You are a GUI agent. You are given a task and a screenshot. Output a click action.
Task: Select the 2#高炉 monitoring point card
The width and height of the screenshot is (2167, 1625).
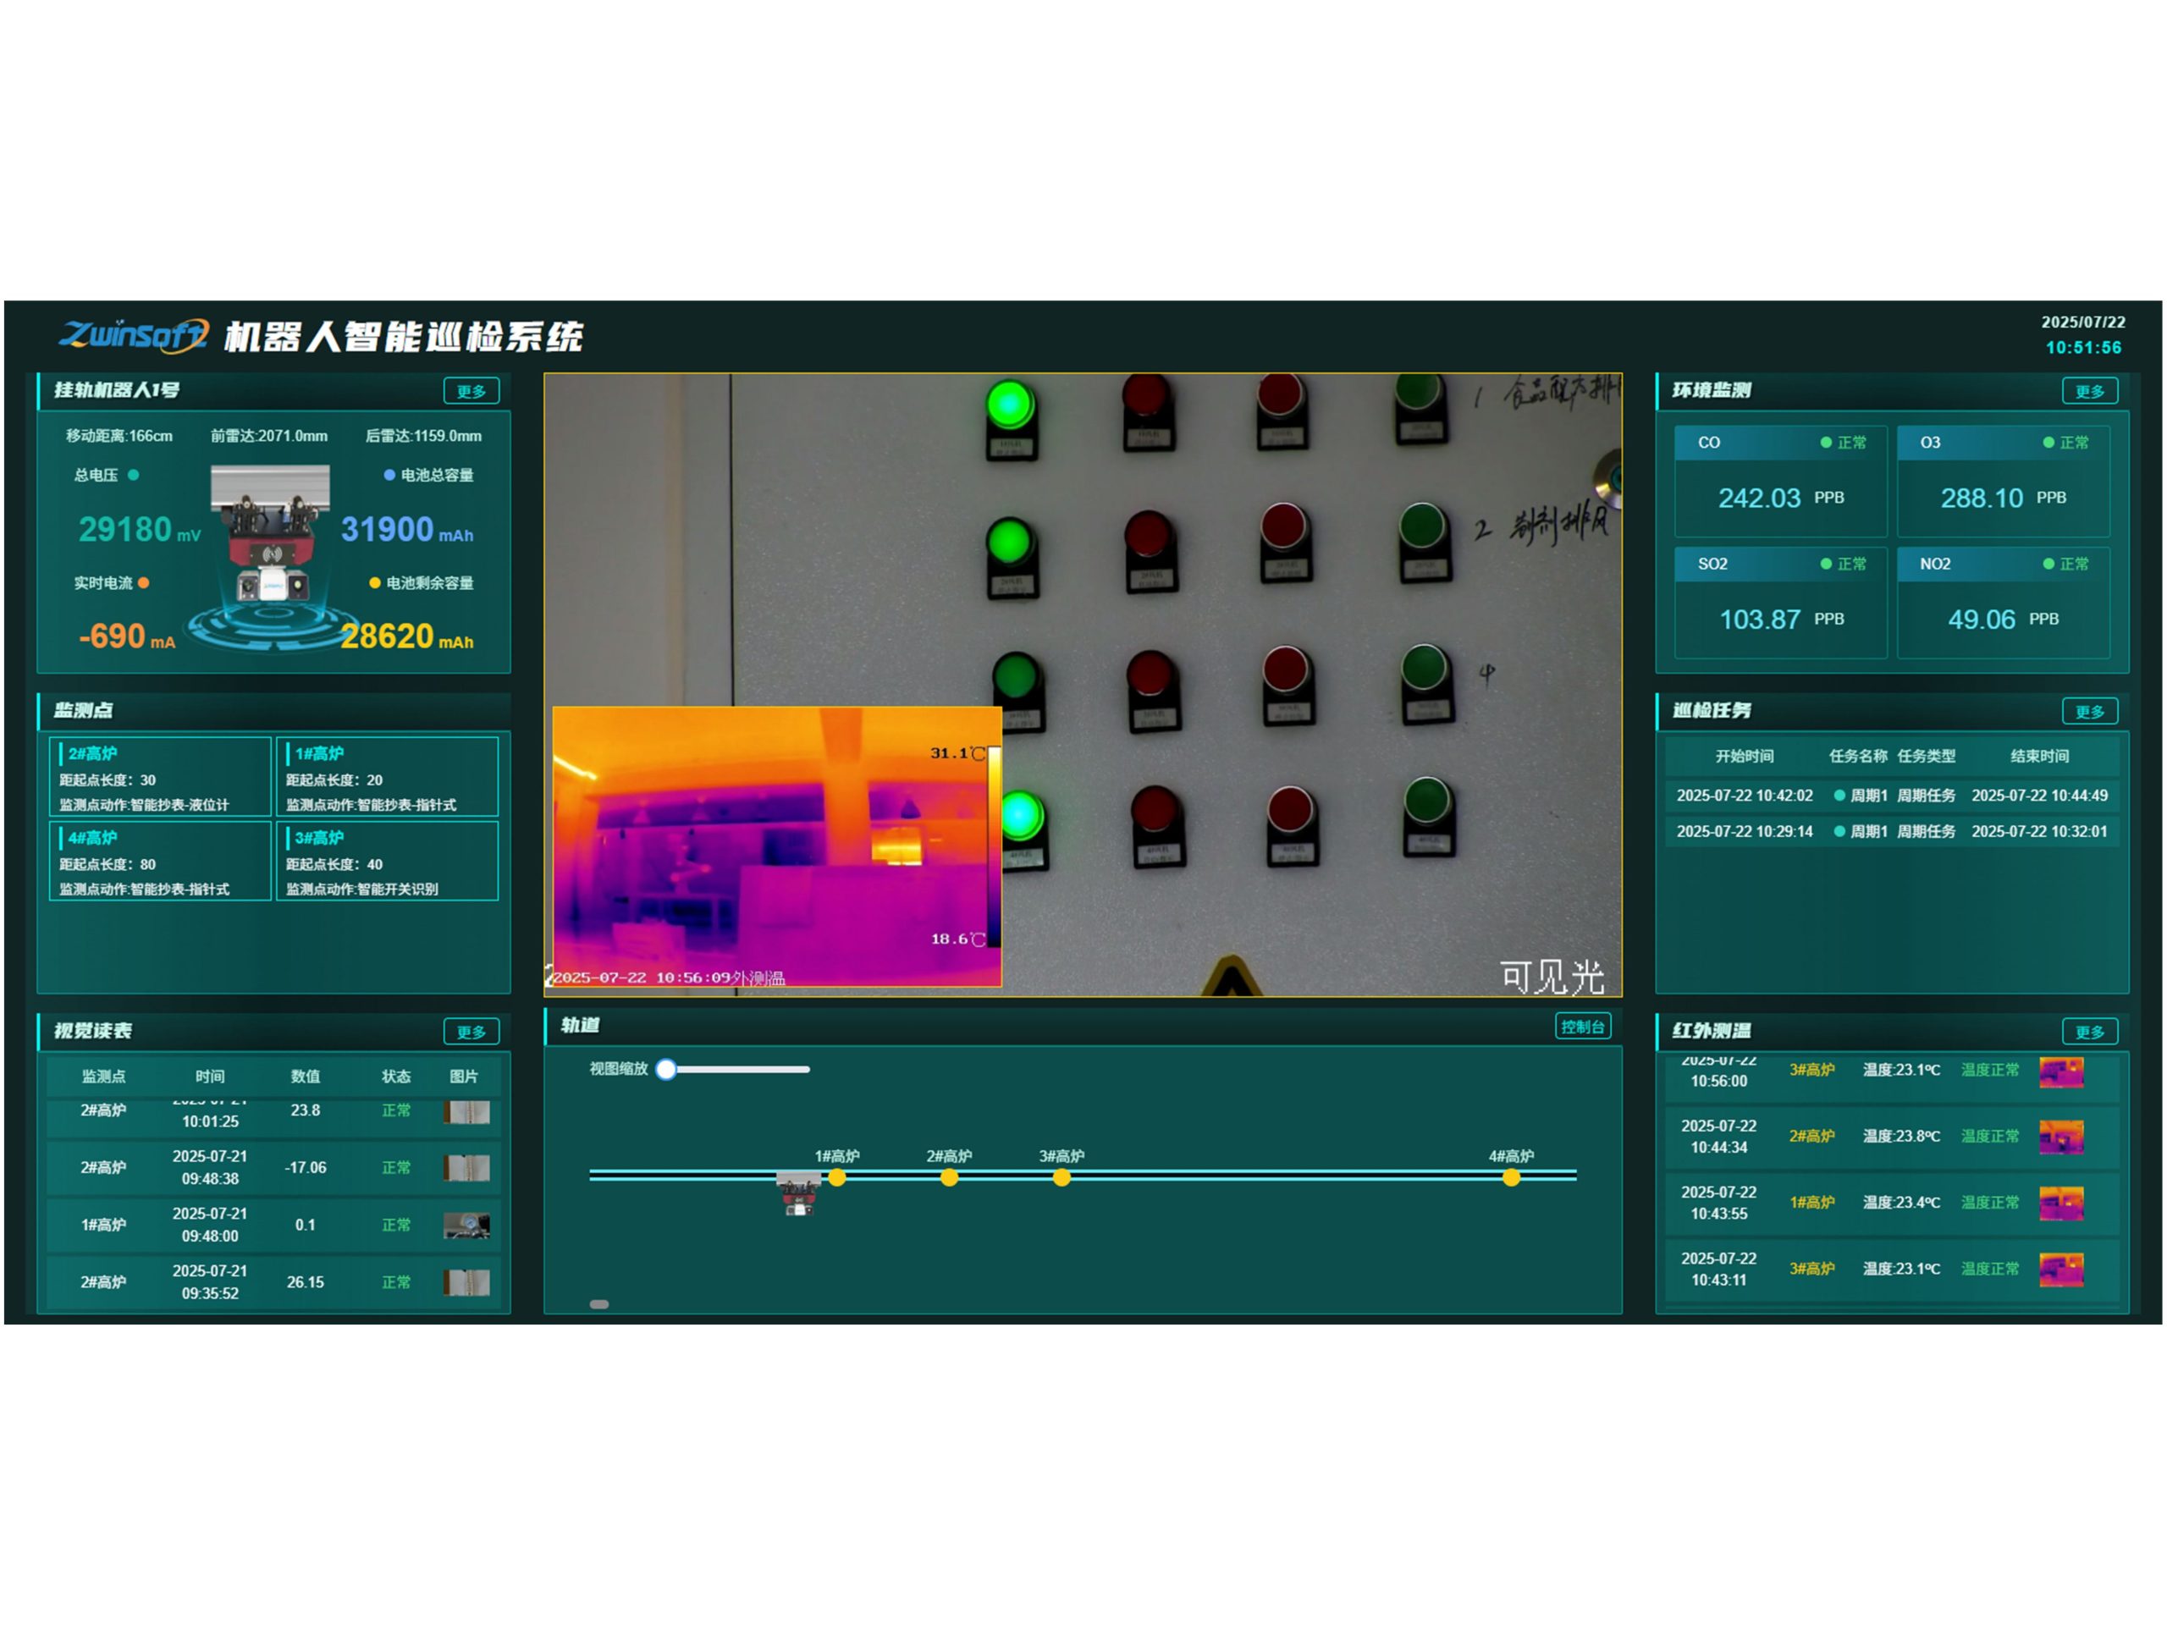pyautogui.click(x=160, y=778)
